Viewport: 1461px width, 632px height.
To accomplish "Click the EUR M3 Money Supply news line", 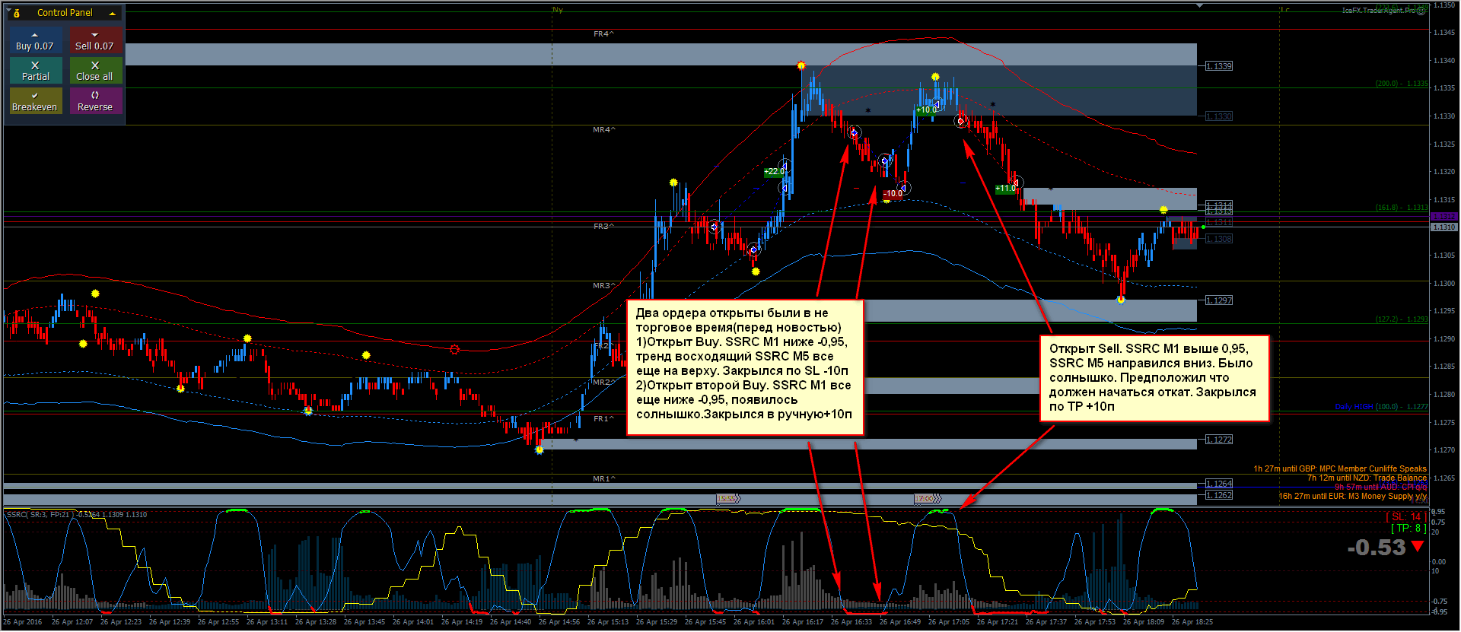I will [1353, 497].
